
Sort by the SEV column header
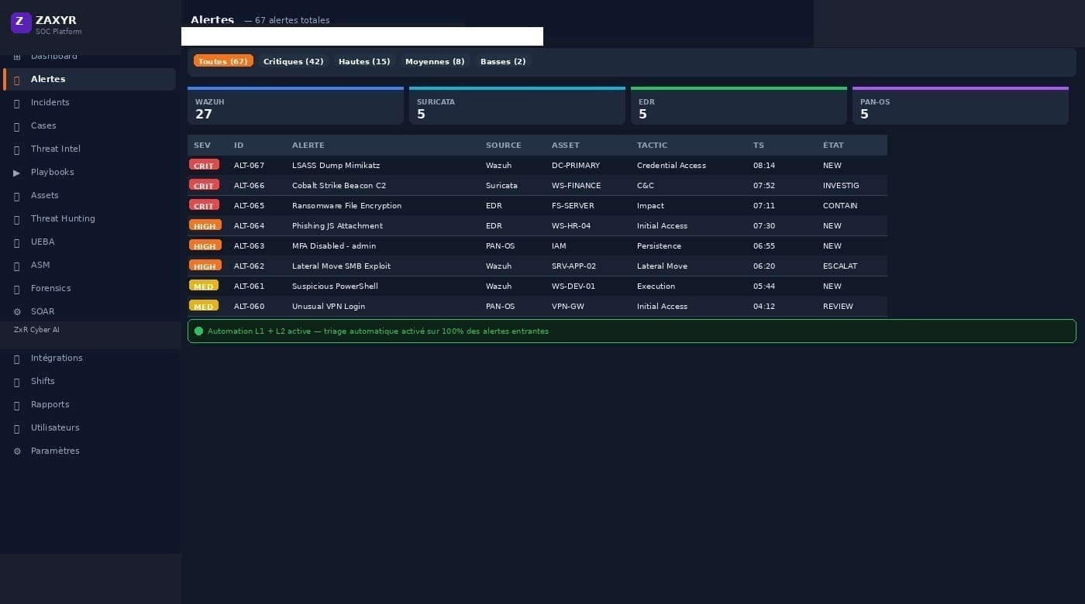pyautogui.click(x=202, y=146)
